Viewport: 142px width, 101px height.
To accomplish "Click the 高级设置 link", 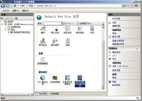I will (118, 70).
